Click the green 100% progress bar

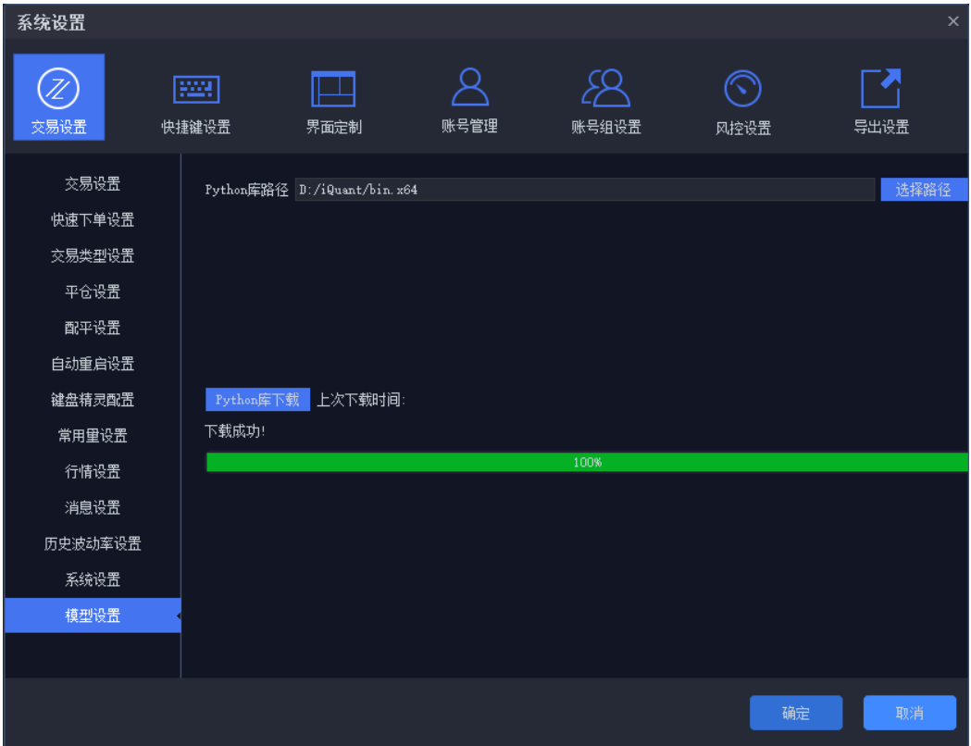pos(587,461)
